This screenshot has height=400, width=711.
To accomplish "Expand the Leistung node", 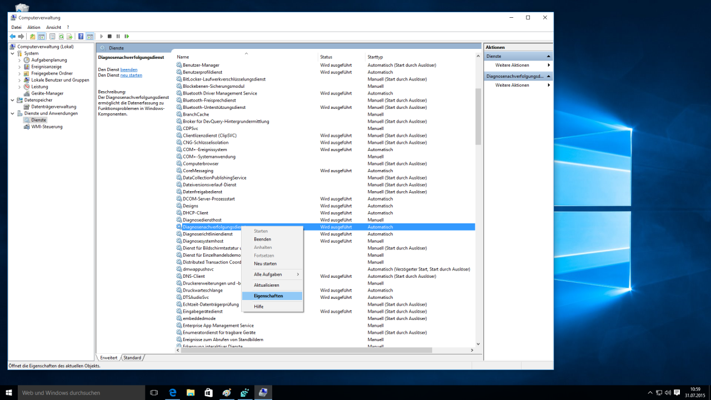I will tap(19, 87).
